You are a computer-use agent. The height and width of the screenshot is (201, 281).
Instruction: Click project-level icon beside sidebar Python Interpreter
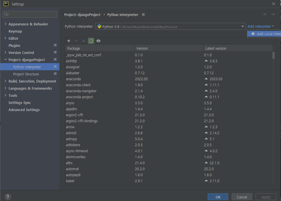(55, 67)
